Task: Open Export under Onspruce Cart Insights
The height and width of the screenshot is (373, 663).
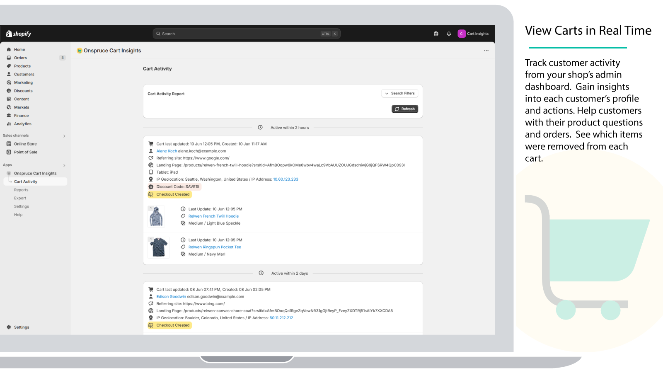Action: 20,199
